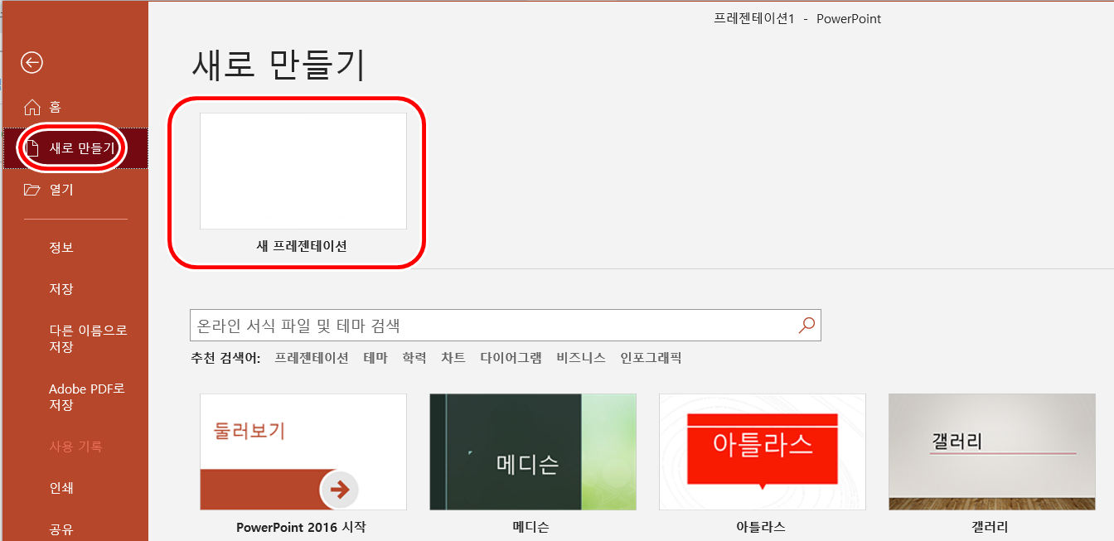Select the 메디슨 theme thumbnail
This screenshot has height=541, width=1114.
tap(533, 452)
